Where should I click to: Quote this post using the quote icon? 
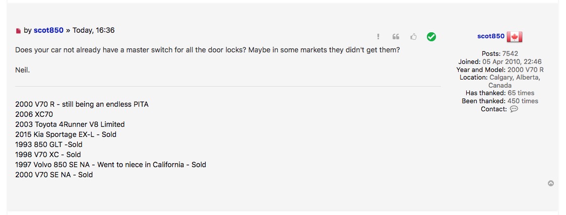pos(396,37)
